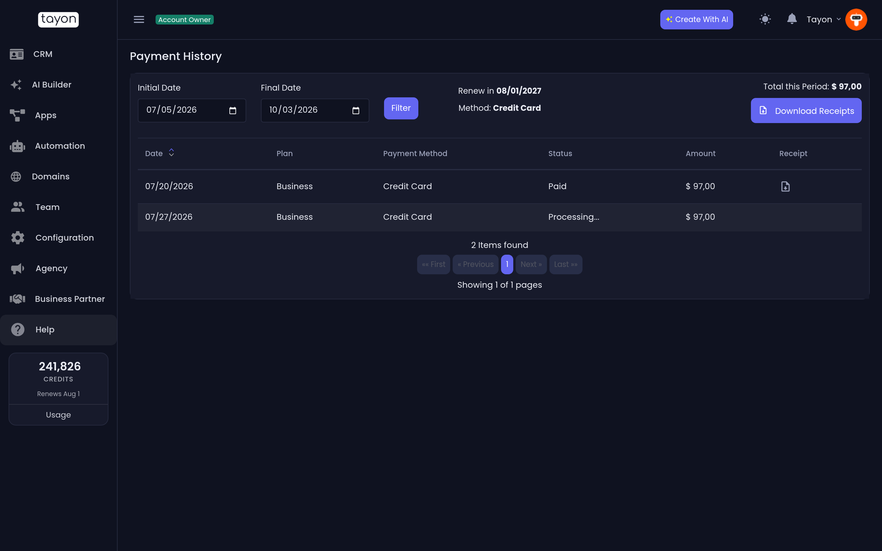Open the Final Date calendar picker
The width and height of the screenshot is (882, 551).
356,110
